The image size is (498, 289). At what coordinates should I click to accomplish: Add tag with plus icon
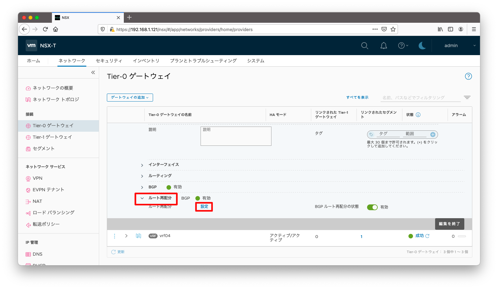[433, 135]
